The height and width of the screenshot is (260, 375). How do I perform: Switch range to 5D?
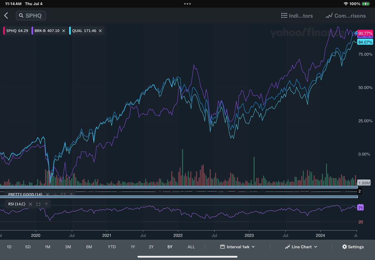point(28,247)
